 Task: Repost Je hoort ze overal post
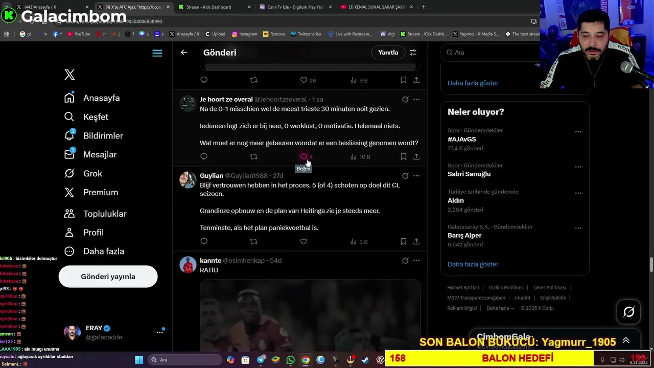coord(253,156)
